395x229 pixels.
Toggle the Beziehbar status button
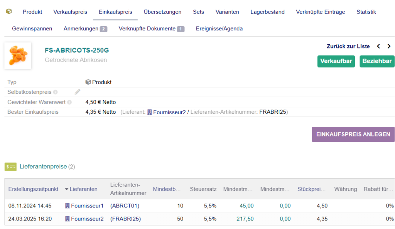(x=377, y=61)
